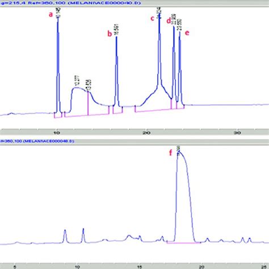Select the retention time label 12.277
This screenshot has height=269, width=269.
(x=78, y=81)
